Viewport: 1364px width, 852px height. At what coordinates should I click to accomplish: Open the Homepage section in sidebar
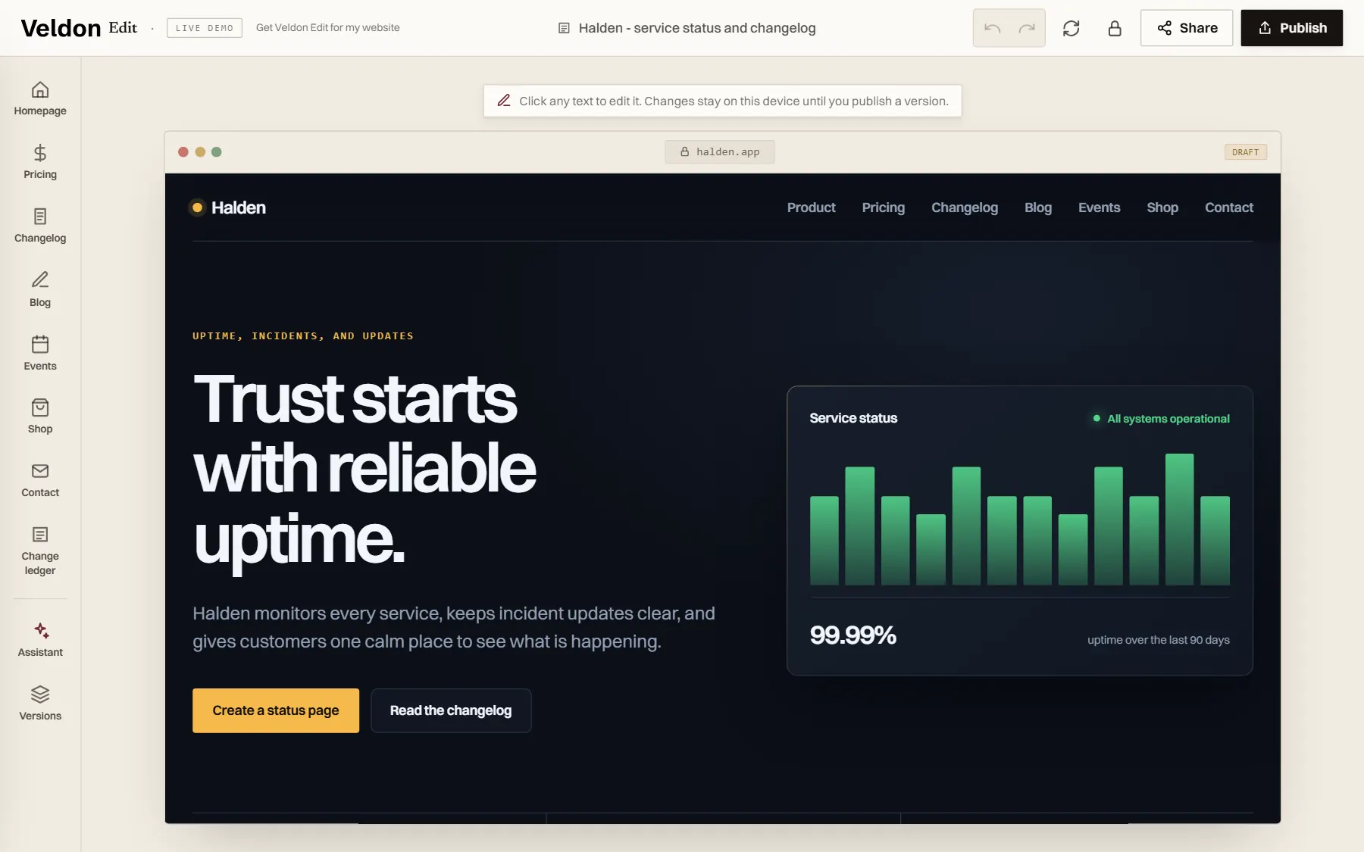click(x=40, y=99)
